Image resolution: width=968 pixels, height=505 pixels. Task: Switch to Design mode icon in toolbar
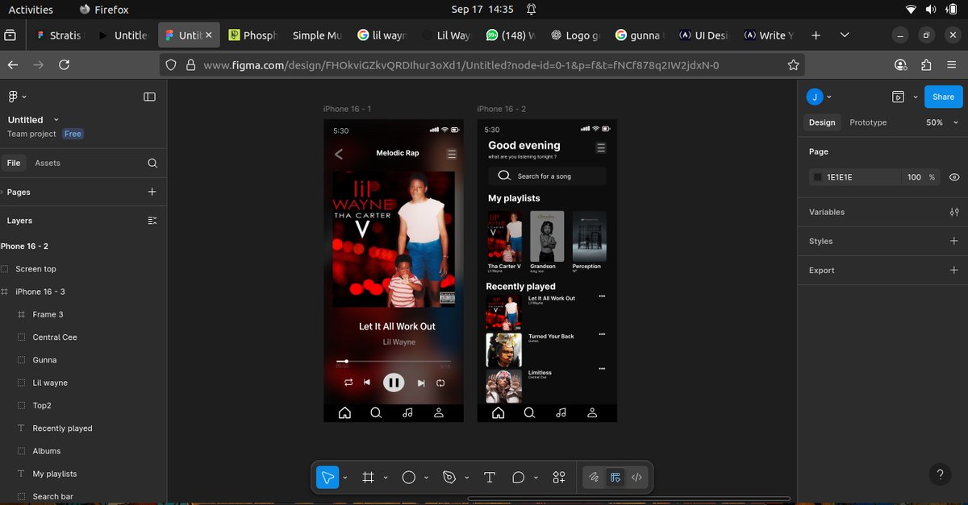pyautogui.click(x=615, y=478)
